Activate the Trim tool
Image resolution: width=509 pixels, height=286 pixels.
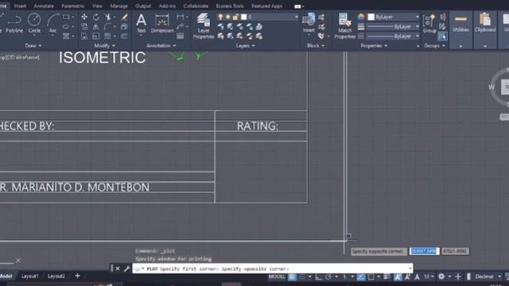108,17
